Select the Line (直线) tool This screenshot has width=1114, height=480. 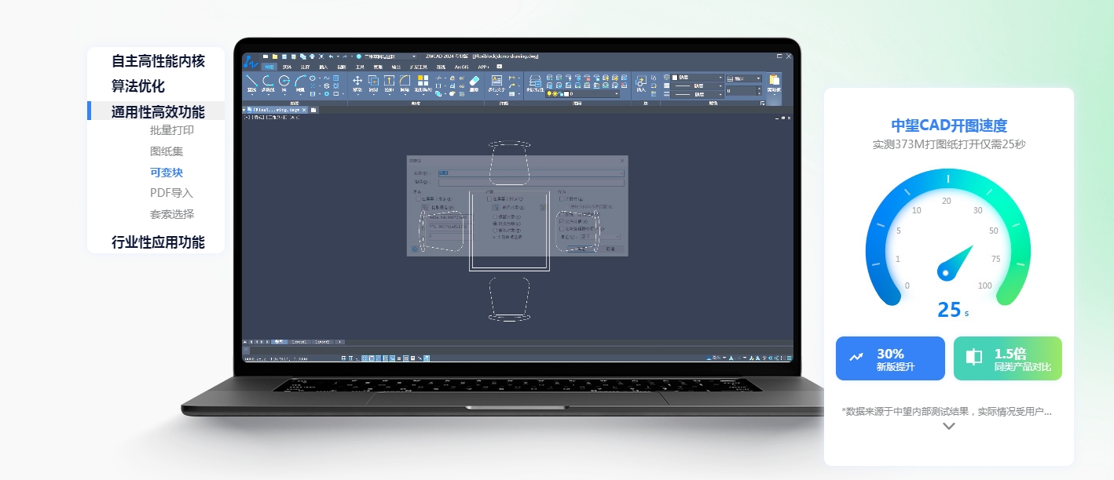pos(252,85)
